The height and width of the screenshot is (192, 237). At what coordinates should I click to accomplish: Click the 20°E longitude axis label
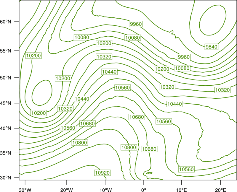point(220,190)
